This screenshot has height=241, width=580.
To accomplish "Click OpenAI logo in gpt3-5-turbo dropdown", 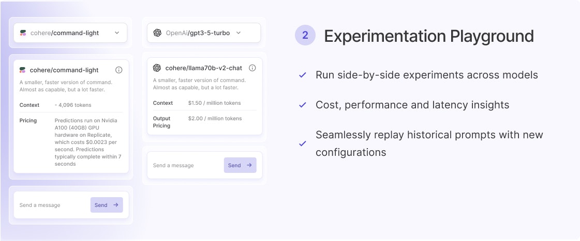I will (x=157, y=33).
